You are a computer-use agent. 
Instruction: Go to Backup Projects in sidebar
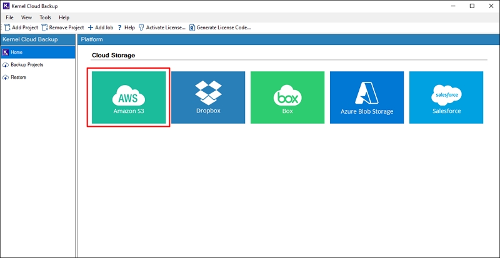[x=38, y=65]
